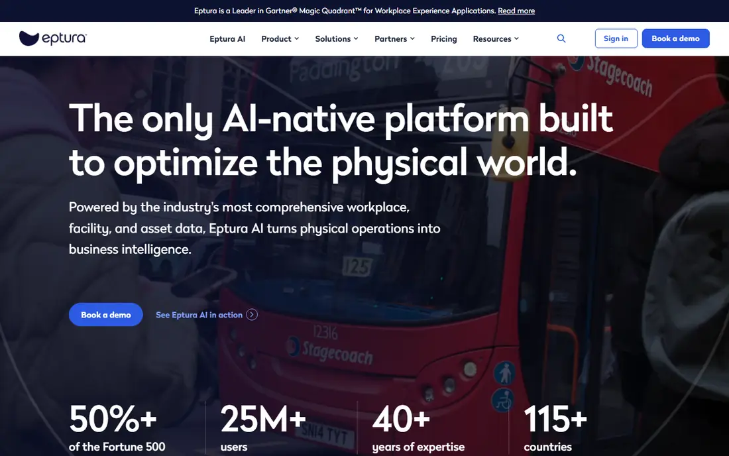This screenshot has height=456, width=729.
Task: Expand the Partners dropdown menu
Action: point(394,39)
